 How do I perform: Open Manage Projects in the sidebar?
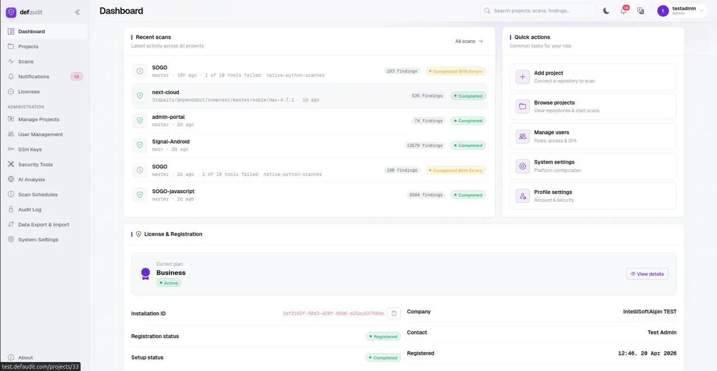click(x=44, y=119)
